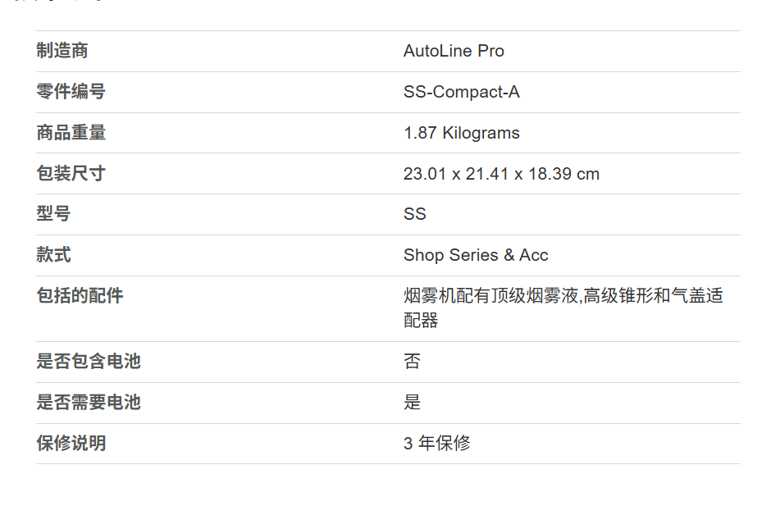This screenshot has width=771, height=506.
Task: Click the 制造商 row label
Action: click(x=62, y=51)
